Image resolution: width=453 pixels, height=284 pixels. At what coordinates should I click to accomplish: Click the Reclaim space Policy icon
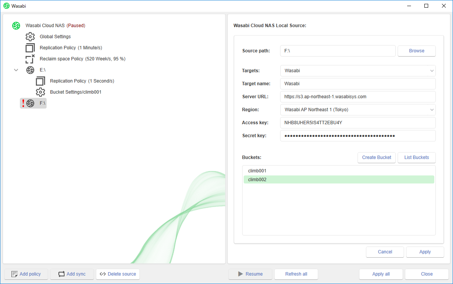(x=30, y=59)
